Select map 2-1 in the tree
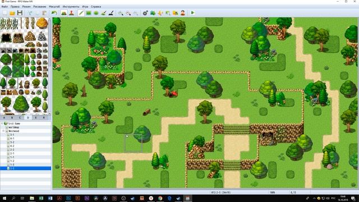This screenshot has width=359, height=202. coord(12,153)
